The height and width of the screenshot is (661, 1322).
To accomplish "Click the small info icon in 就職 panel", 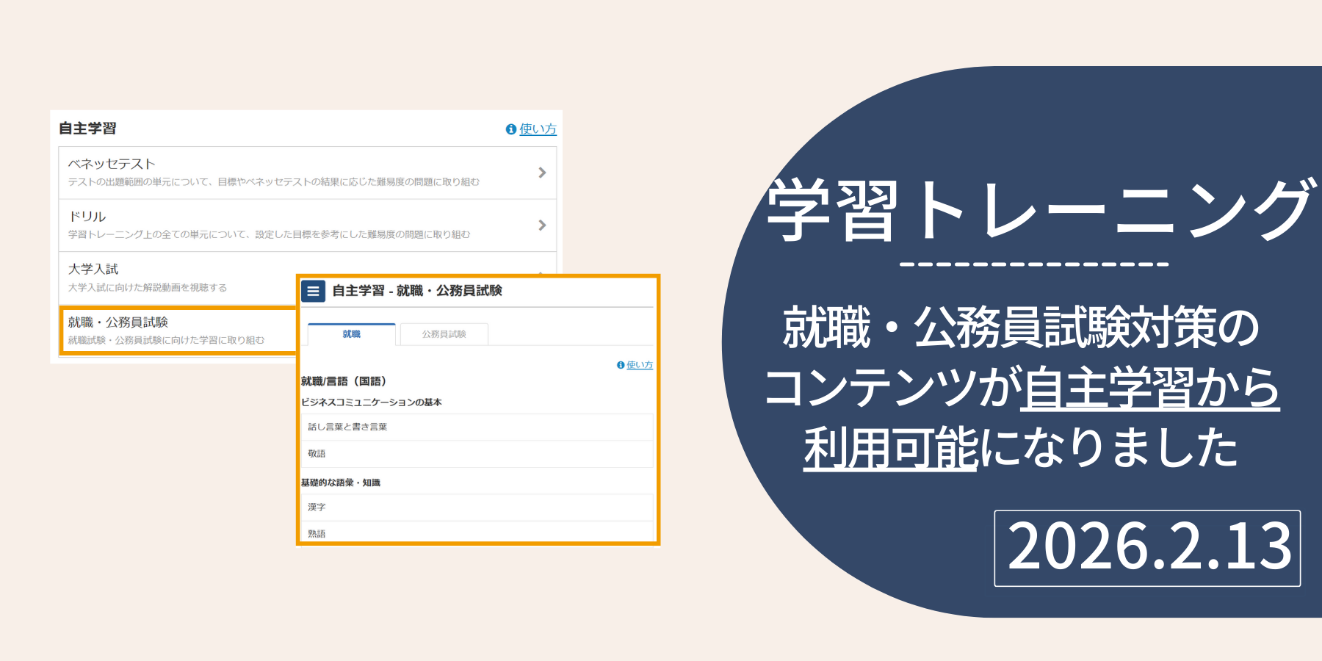I will click(x=621, y=365).
